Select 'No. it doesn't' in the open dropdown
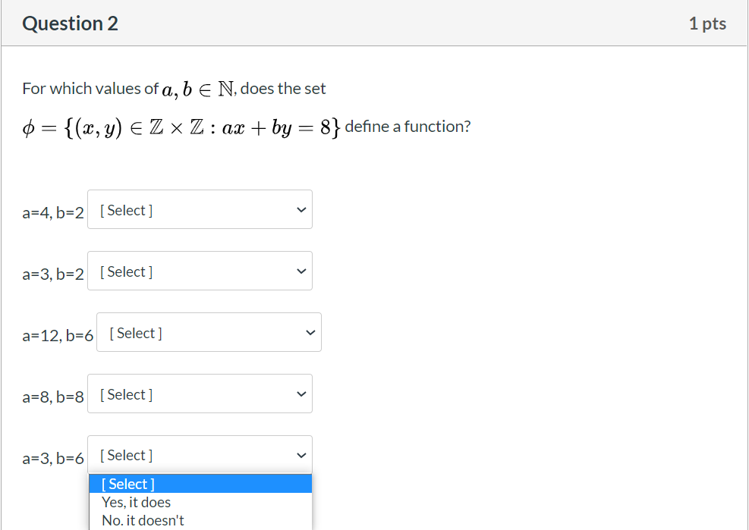 click(x=143, y=520)
